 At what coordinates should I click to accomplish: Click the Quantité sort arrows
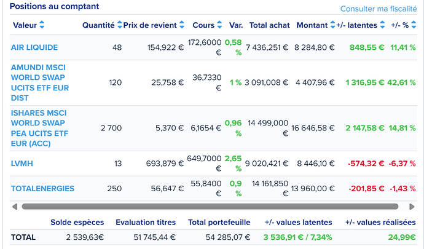(119, 25)
